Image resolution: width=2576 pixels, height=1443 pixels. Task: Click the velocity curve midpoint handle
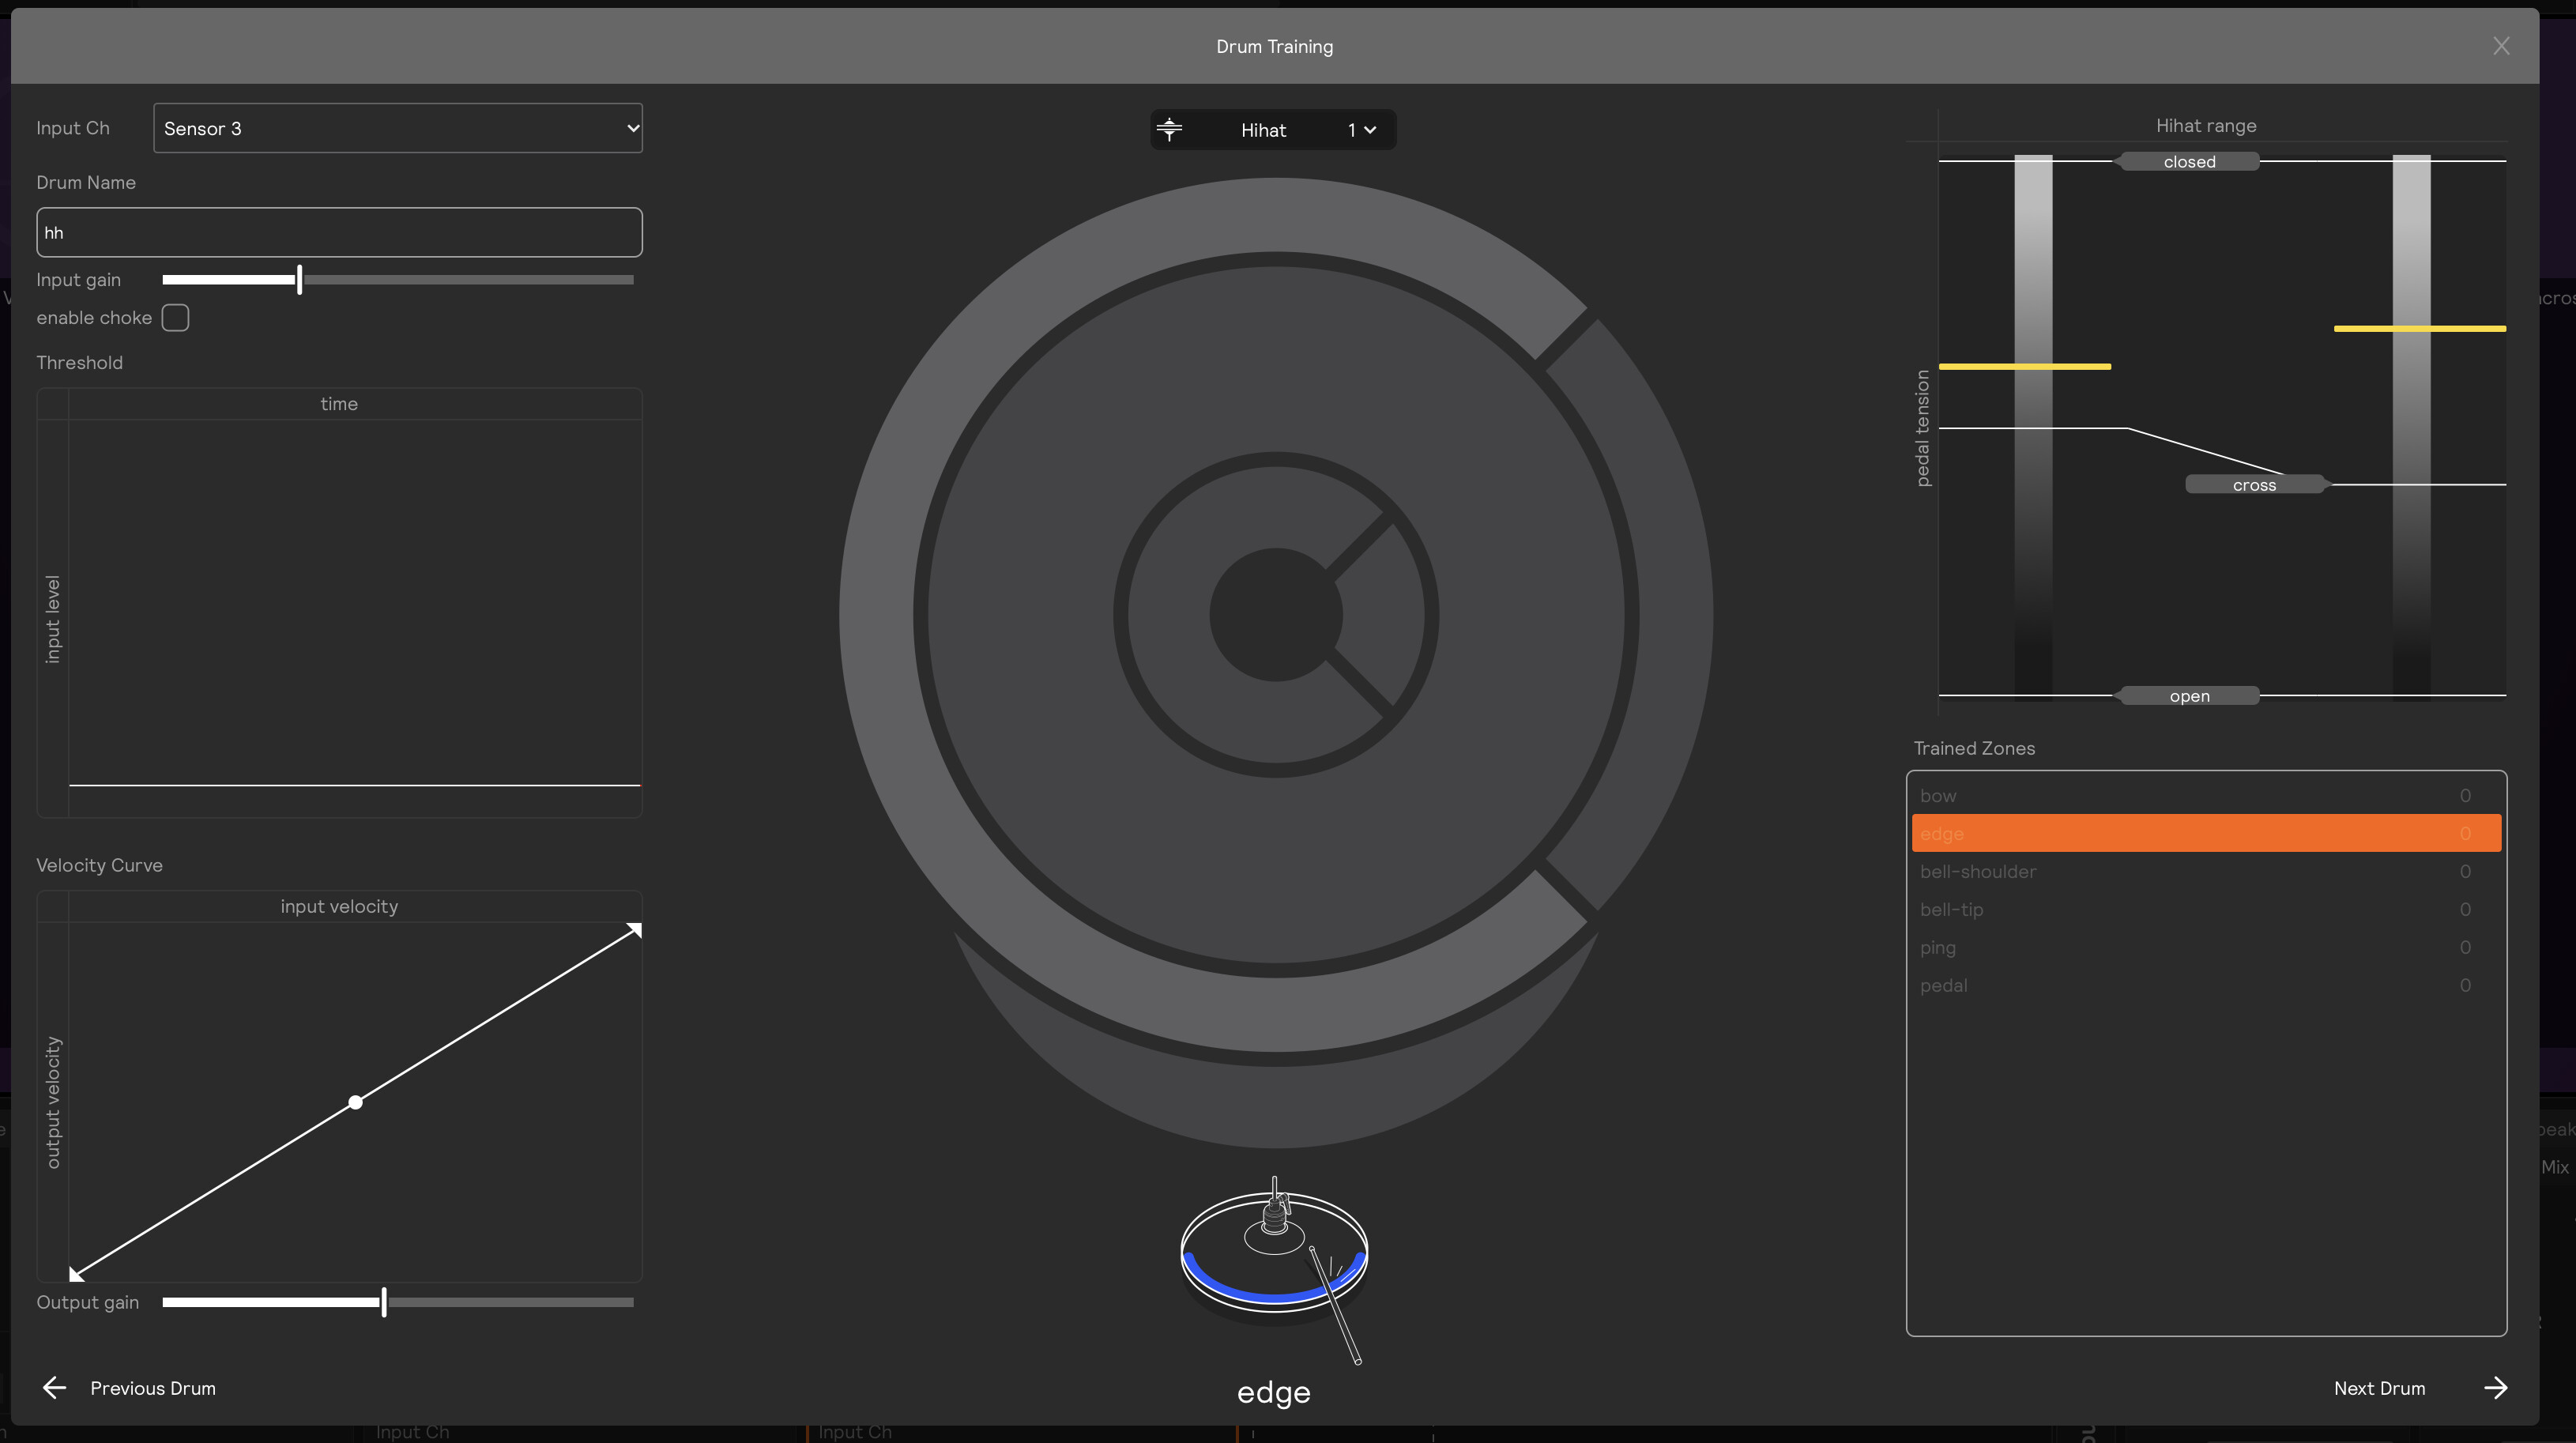pyautogui.click(x=355, y=1102)
